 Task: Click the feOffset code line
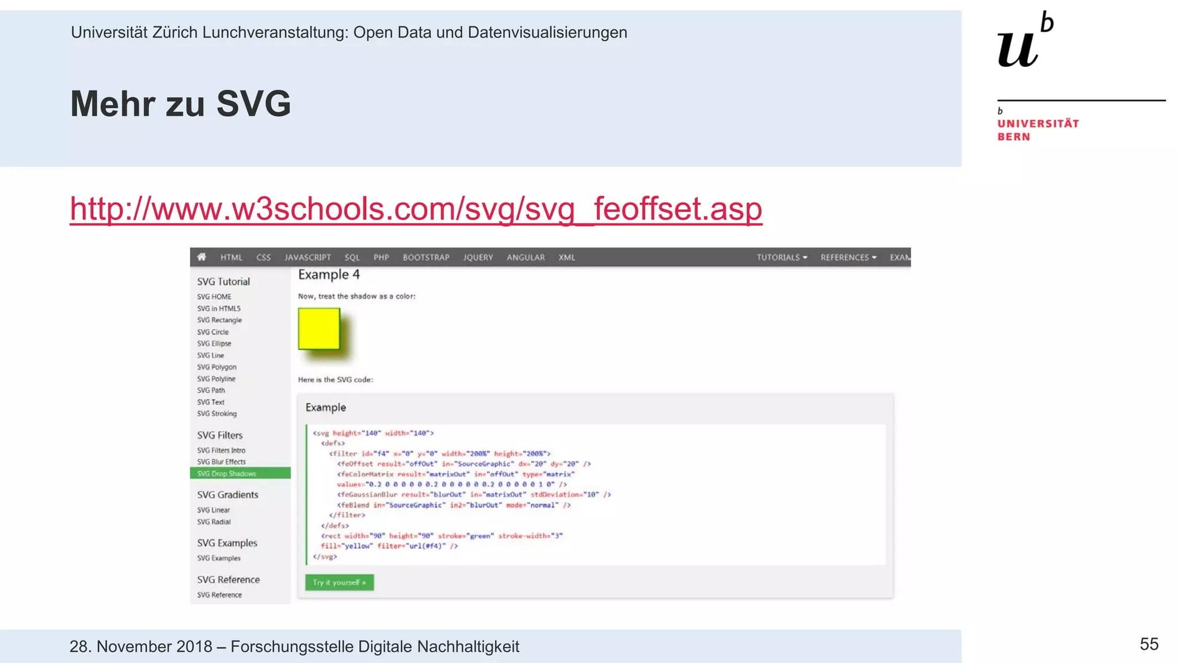click(464, 464)
